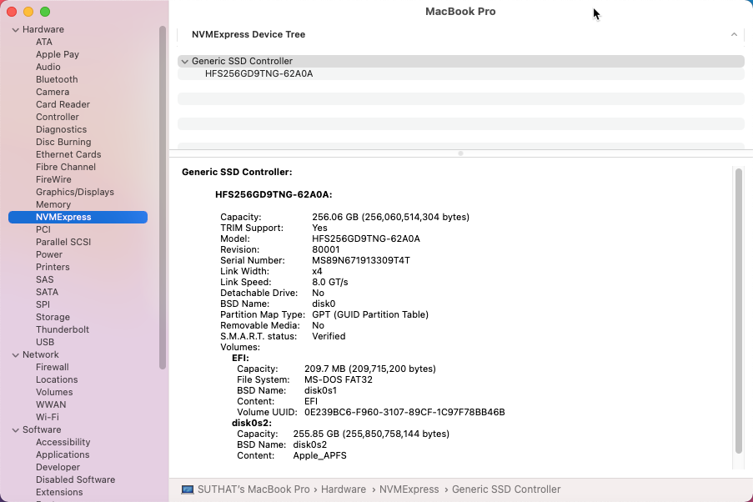Click the laptop icon in the path bar
Screen dimensions: 753x502
(x=188, y=489)
